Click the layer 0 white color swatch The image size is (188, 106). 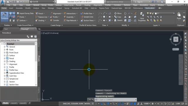(x=156, y=14)
